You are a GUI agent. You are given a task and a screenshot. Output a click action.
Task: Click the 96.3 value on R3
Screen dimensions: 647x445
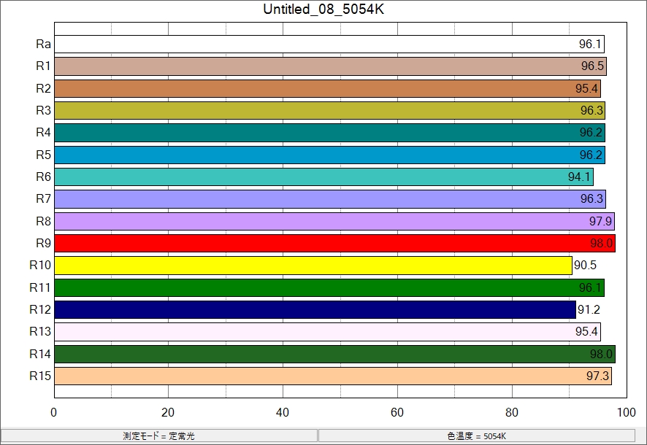(x=592, y=110)
